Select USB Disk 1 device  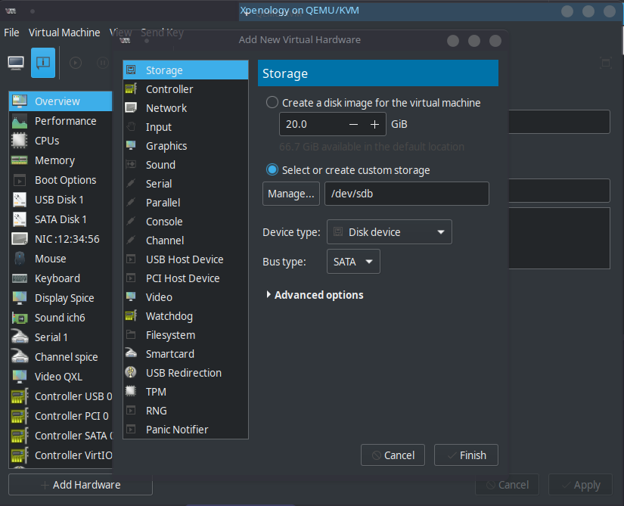coord(61,200)
